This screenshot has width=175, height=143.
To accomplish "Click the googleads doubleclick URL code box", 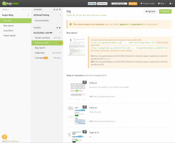I will click(129, 48).
